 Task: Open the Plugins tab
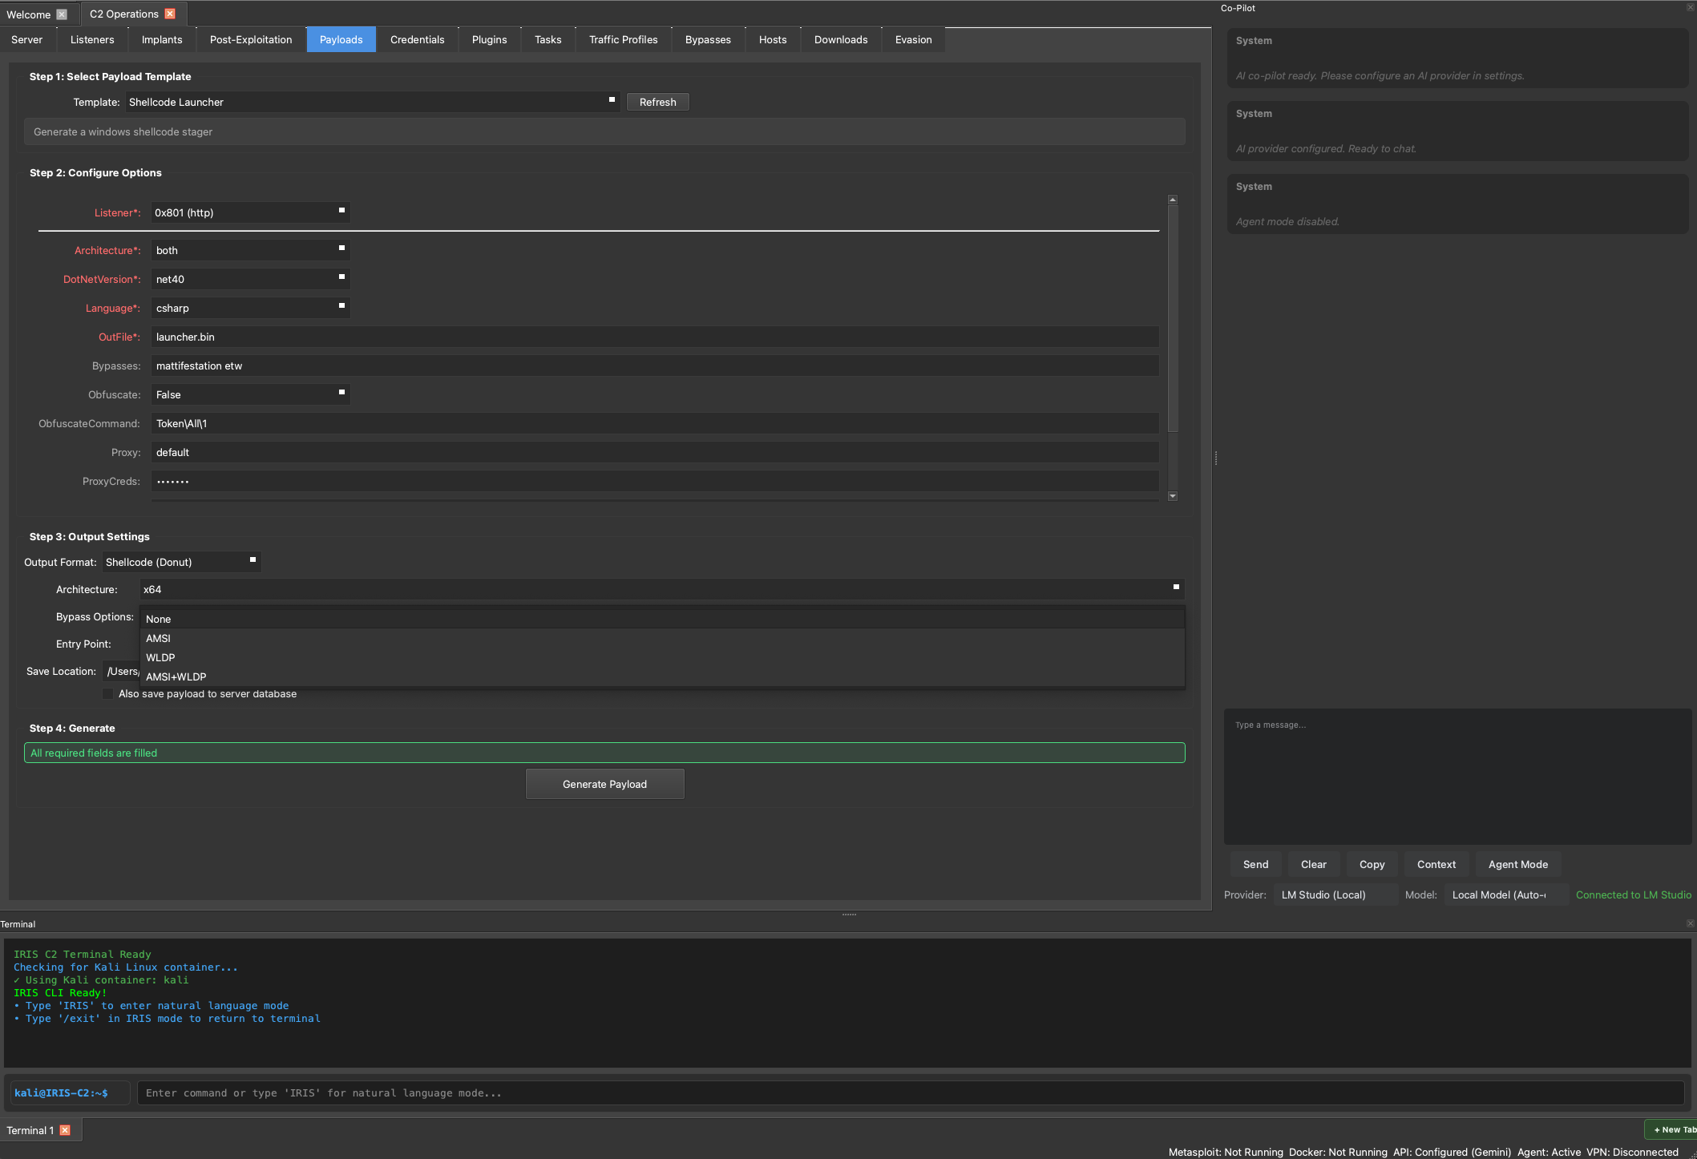pos(490,39)
